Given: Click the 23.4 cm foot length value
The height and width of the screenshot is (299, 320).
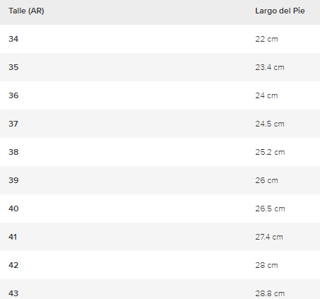Looking at the screenshot, I should [270, 67].
